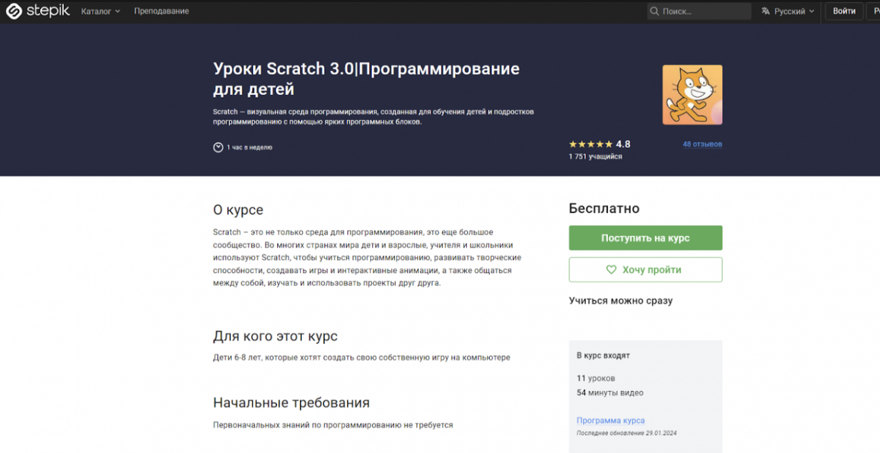Focus the Поиск search field

coord(699,11)
